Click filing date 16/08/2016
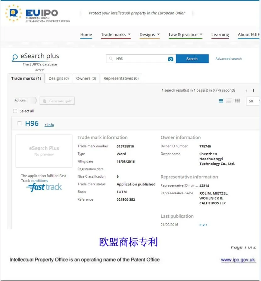Screen dimensions: 261x281 (126, 162)
